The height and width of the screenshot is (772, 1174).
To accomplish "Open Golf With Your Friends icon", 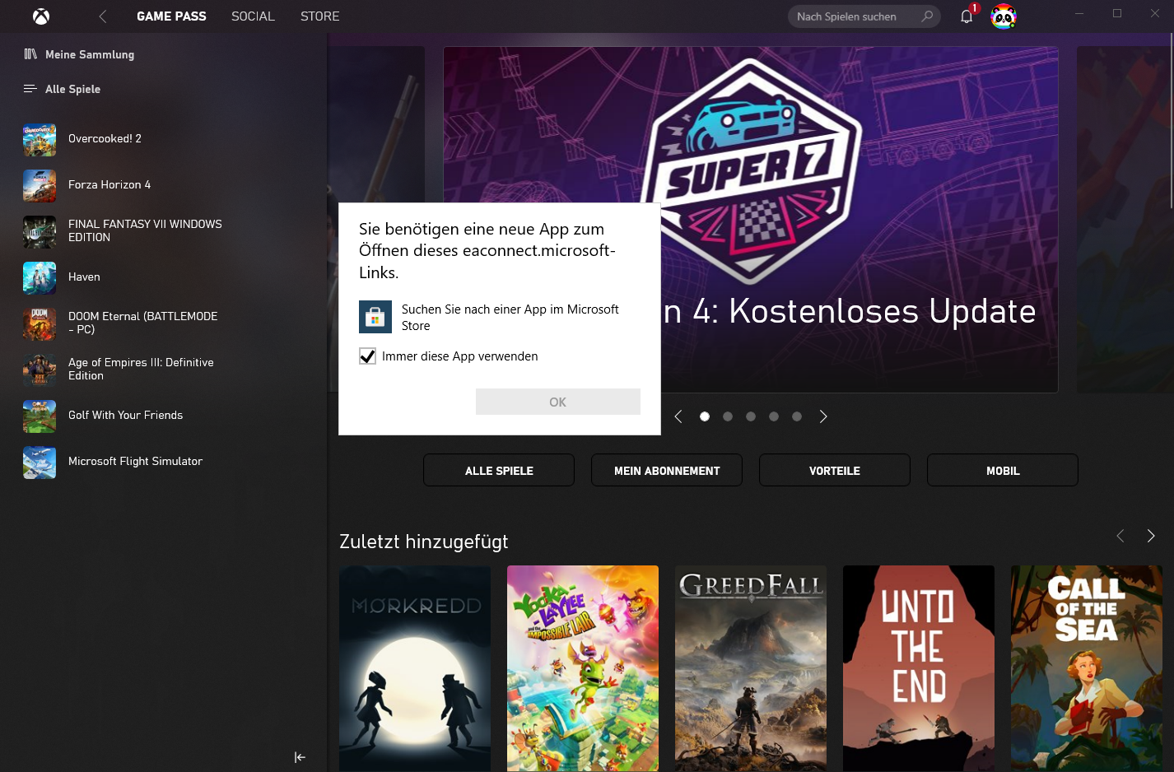I will (x=40, y=416).
